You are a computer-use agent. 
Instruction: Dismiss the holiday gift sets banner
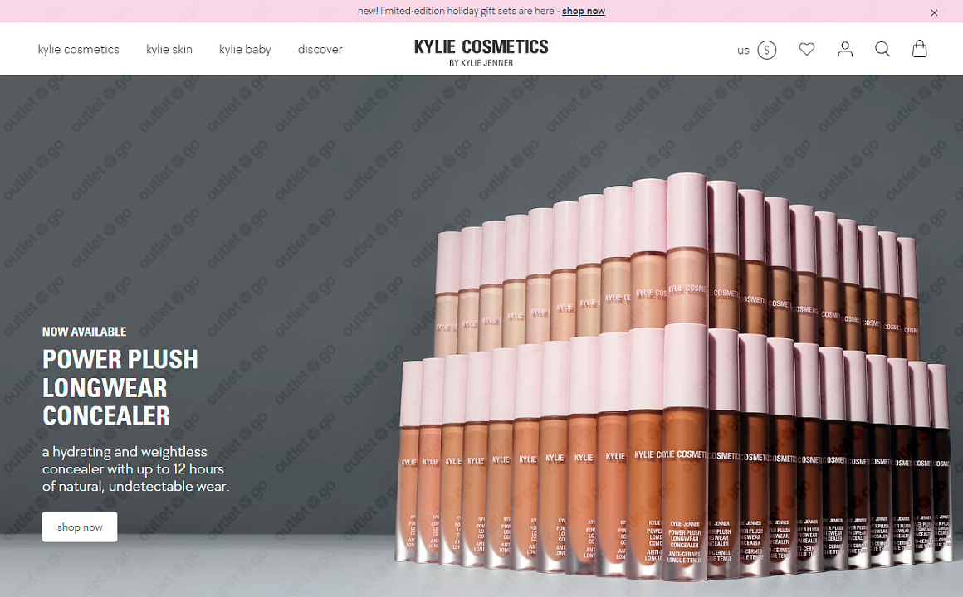click(x=934, y=12)
